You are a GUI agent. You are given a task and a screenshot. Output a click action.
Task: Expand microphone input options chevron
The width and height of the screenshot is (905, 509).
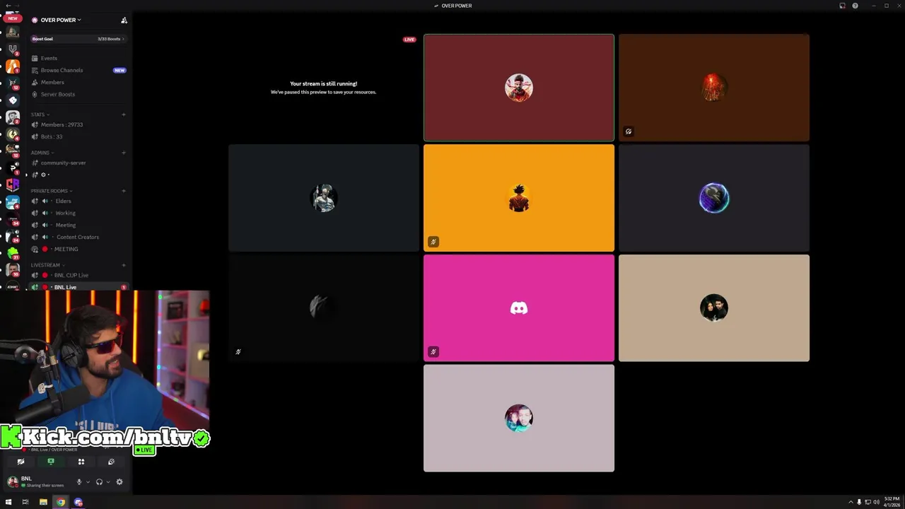click(x=88, y=482)
